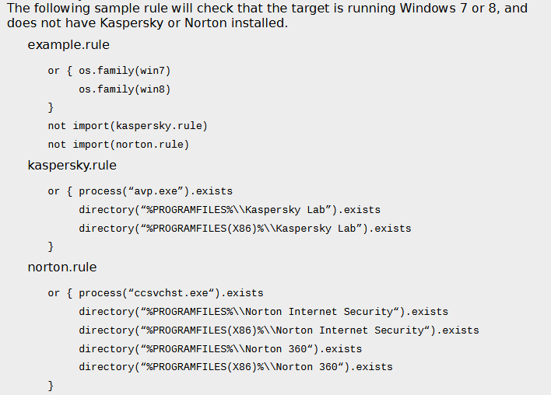
Task: Click the %PROGRAMFILES(X86)%\\Norton Internet Security line
Action: pyautogui.click(x=279, y=330)
